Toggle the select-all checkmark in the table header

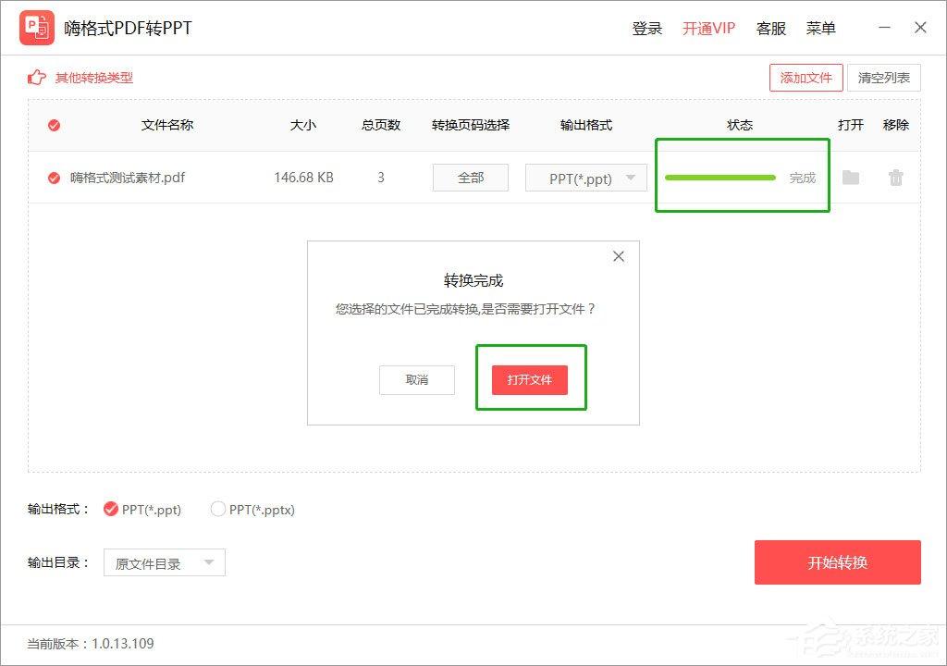pos(54,125)
